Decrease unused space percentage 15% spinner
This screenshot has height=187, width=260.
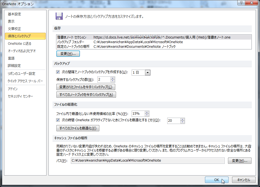click(147, 115)
